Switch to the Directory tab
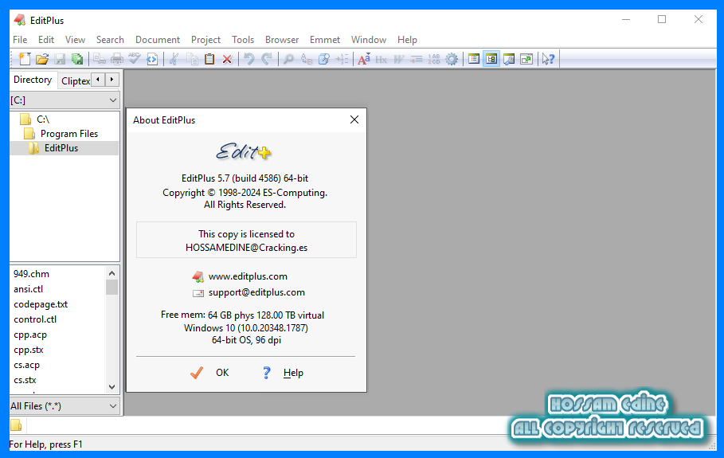The image size is (724, 458). pyautogui.click(x=33, y=80)
